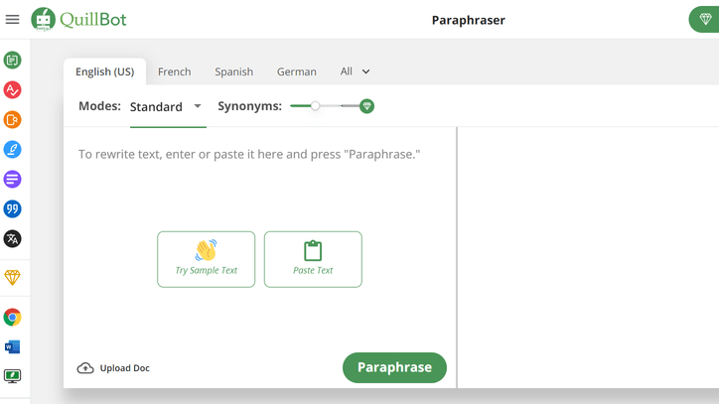Open the Citation Generator quote icon

(12, 209)
